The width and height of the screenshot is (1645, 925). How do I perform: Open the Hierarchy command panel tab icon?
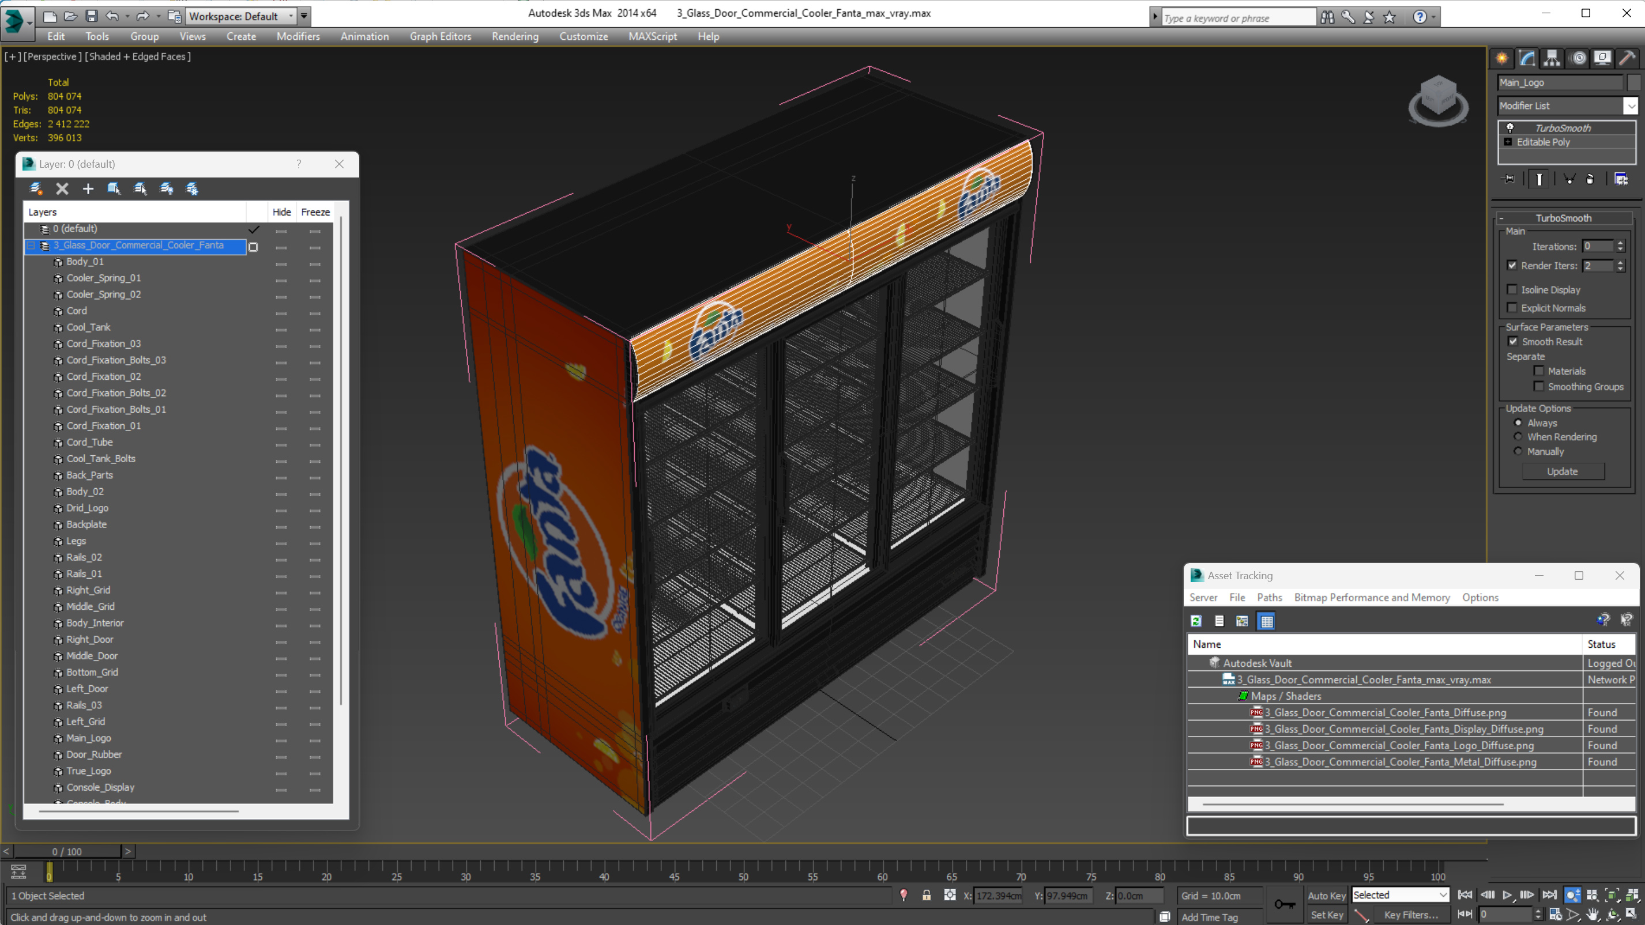[x=1552, y=59]
